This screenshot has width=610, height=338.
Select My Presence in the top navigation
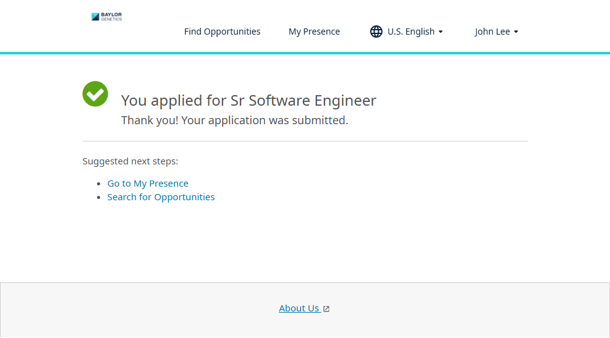(314, 32)
